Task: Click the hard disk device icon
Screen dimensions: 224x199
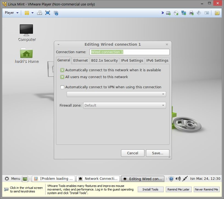Action: pos(168,13)
